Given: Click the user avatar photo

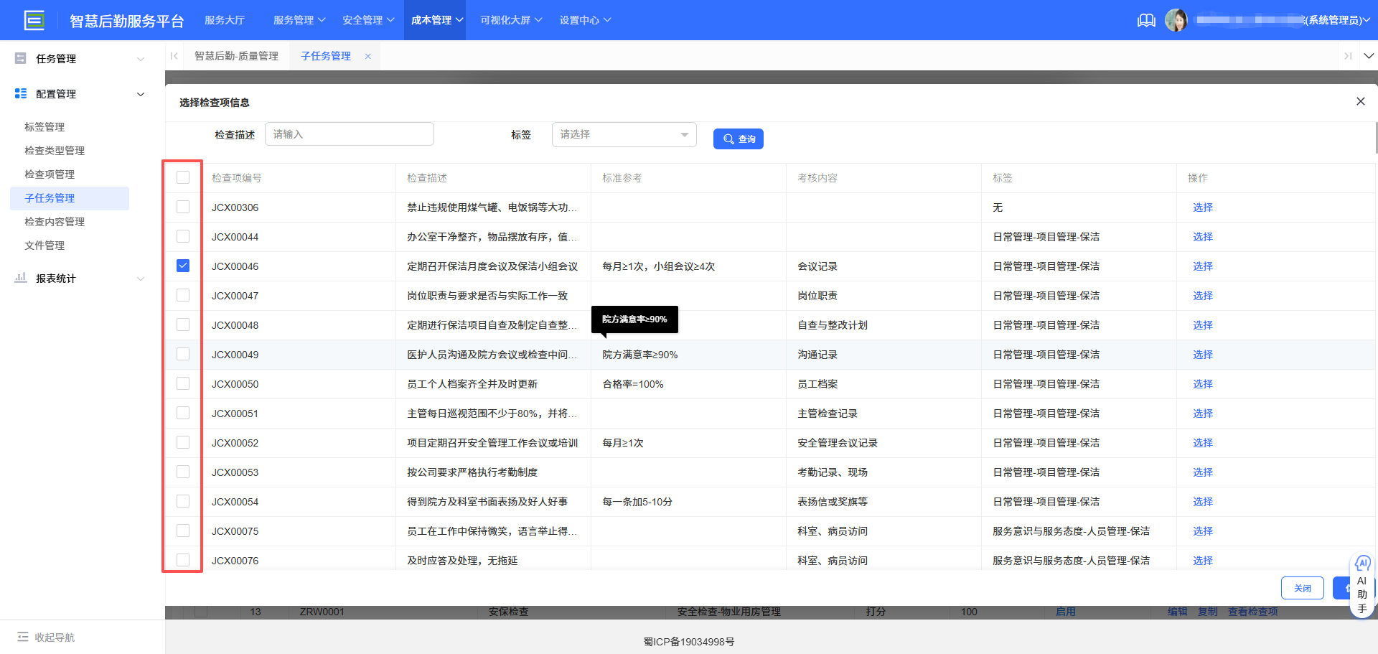Looking at the screenshot, I should (x=1177, y=19).
